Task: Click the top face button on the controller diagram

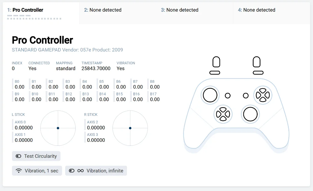Action: tap(263, 91)
